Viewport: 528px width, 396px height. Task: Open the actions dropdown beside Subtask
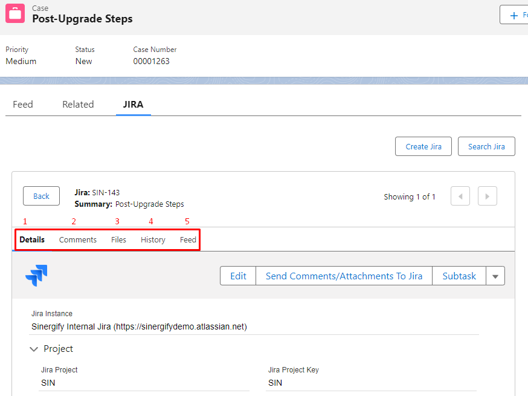495,276
